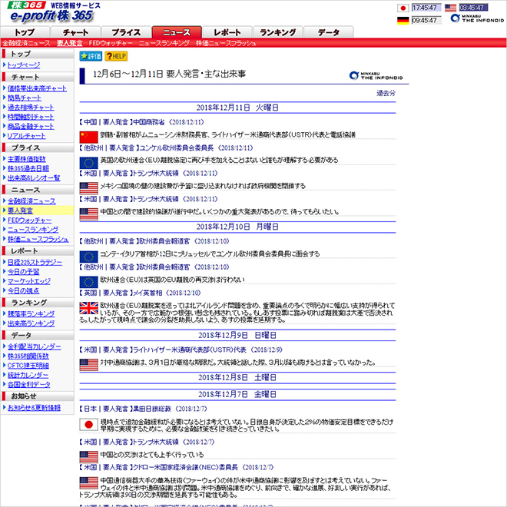
Task: Open the ランキング tab
Action: click(x=278, y=32)
